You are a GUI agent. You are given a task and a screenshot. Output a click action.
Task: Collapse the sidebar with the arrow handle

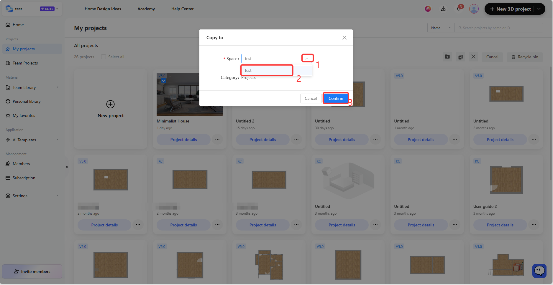(x=67, y=167)
